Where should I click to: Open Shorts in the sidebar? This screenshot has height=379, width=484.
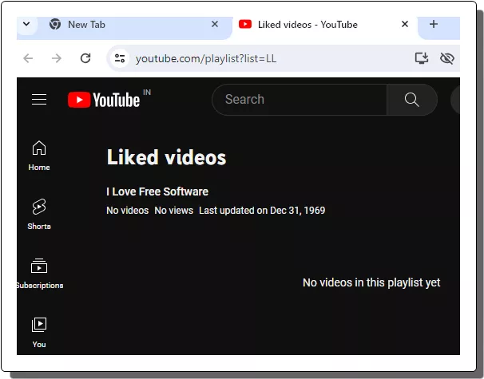[39, 215]
